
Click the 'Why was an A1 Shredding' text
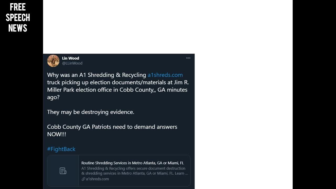(x=96, y=75)
